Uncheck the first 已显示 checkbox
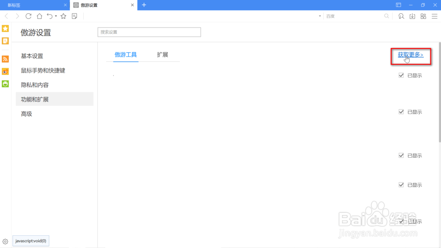Viewport: 441px width, 248px height. coord(401,75)
